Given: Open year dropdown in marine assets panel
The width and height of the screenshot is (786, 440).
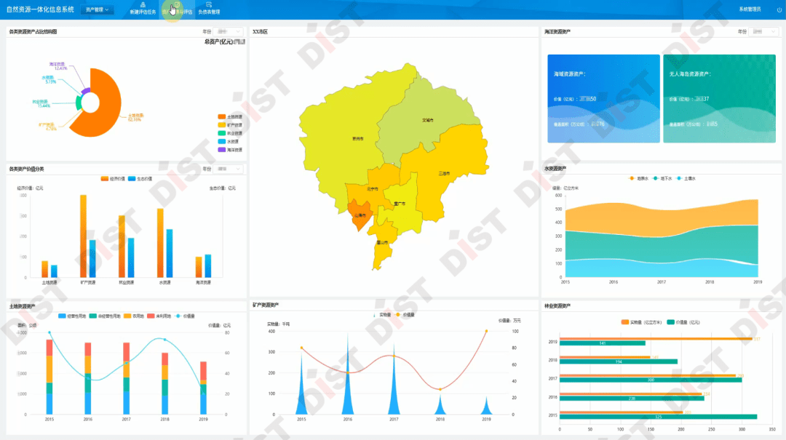Looking at the screenshot, I should (764, 31).
